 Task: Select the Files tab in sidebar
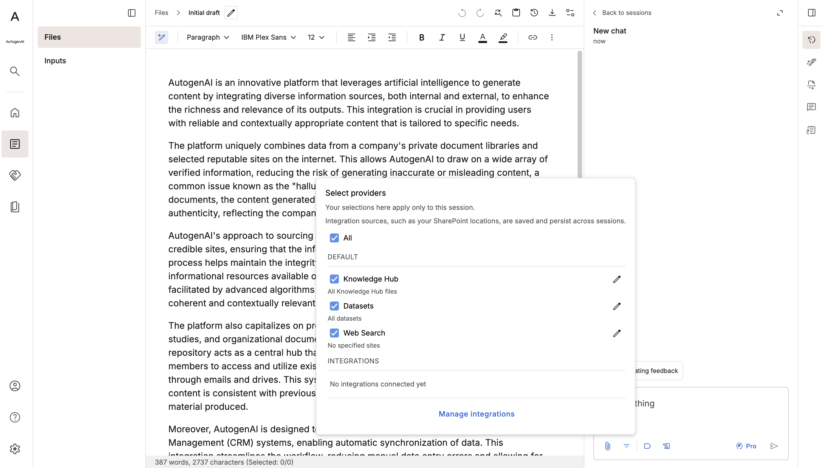89,37
